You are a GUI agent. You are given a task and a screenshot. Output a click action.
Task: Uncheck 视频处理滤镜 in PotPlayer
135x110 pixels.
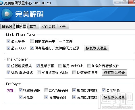tap(74, 90)
